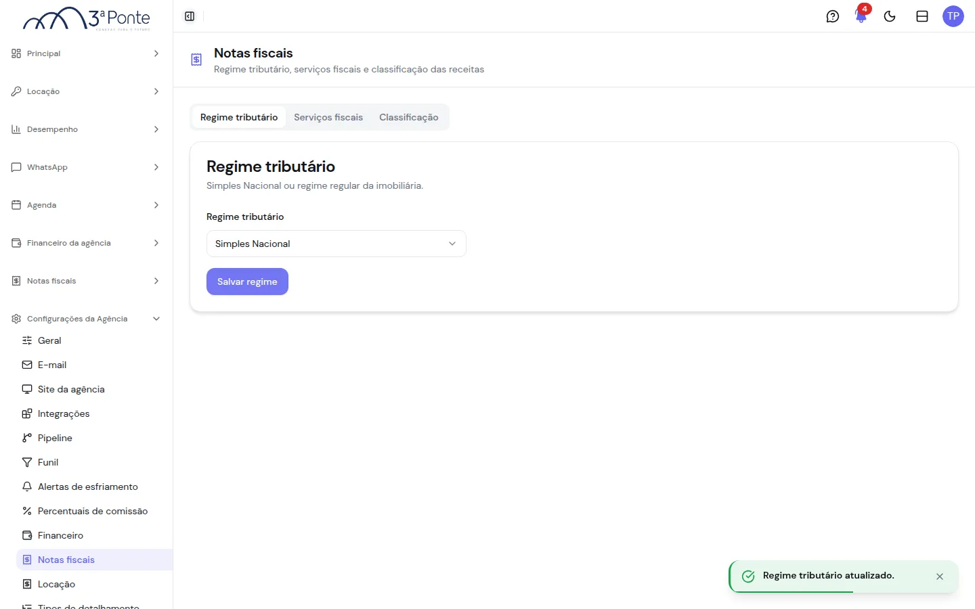Screen dimensions: 975x609
Task: Expand the Locação sidebar section
Action: (86, 91)
